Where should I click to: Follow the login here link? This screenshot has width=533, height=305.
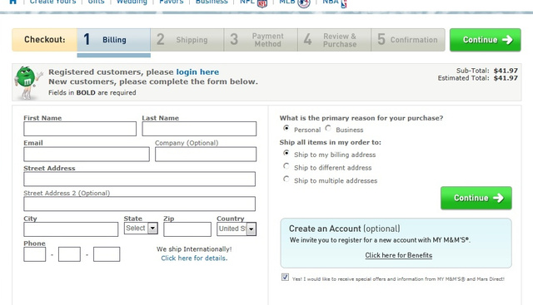click(197, 72)
